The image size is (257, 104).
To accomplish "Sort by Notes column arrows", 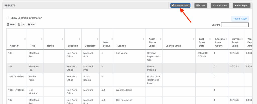I will pyautogui.click(x=62, y=39).
